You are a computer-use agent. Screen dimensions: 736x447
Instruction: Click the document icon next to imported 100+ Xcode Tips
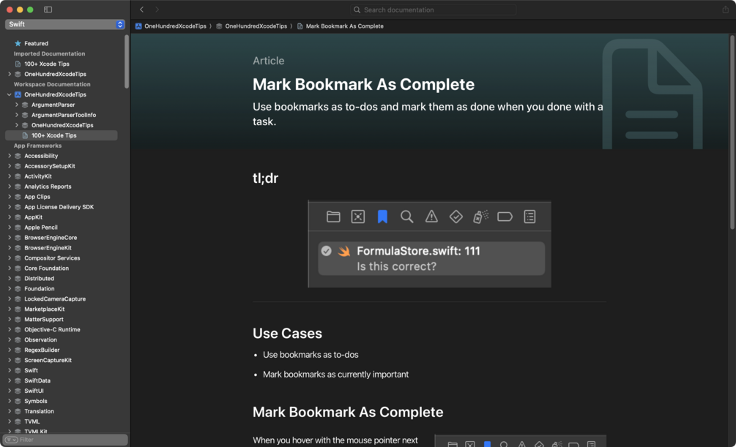point(18,64)
